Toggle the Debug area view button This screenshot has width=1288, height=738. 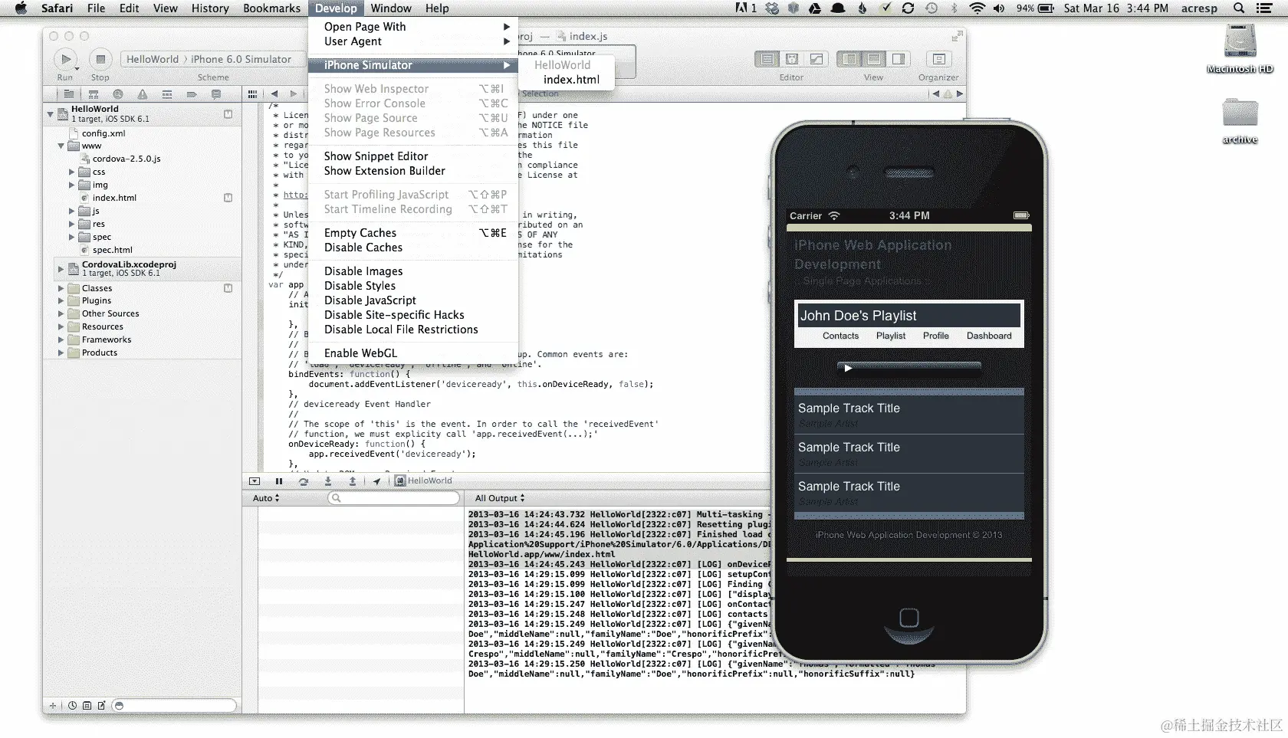874,59
